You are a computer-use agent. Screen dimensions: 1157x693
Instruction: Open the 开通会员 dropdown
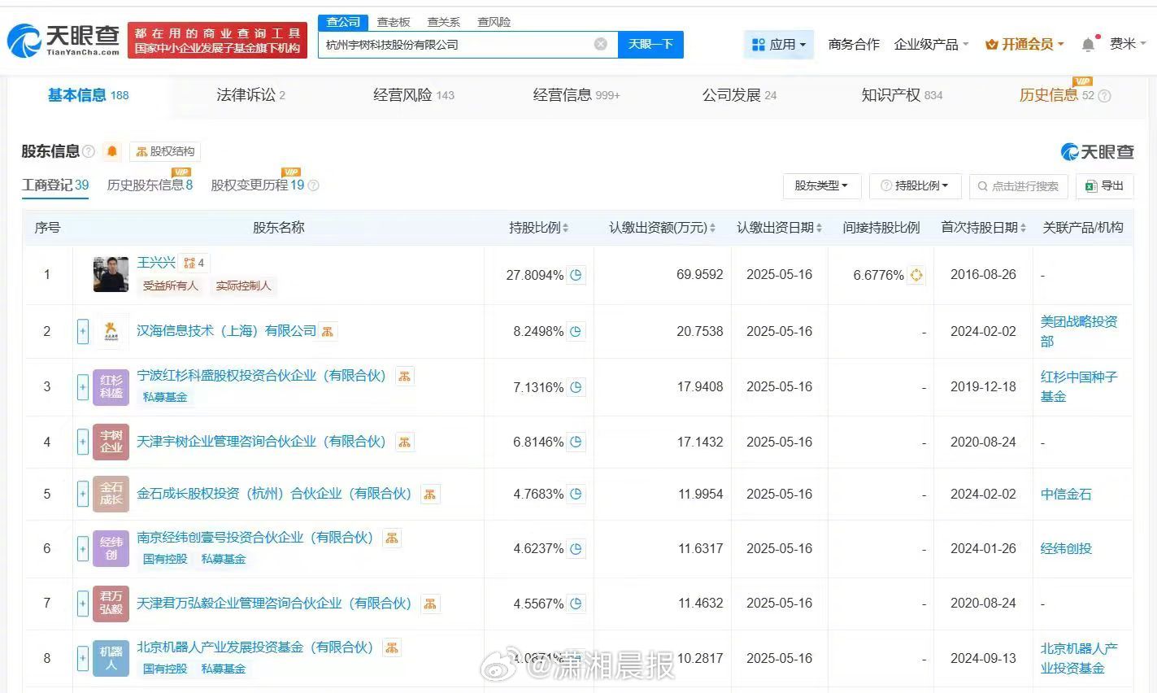1024,44
